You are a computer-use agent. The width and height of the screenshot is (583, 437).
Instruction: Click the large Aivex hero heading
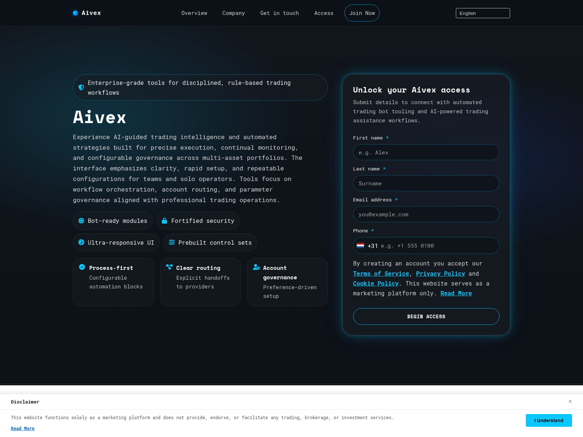click(99, 117)
